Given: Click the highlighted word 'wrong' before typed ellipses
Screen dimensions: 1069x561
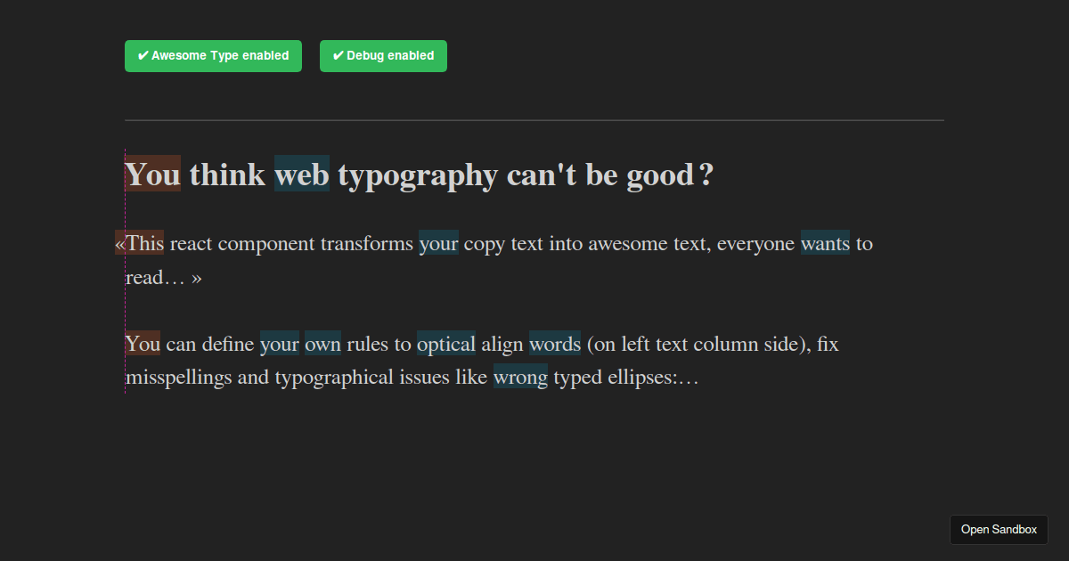Looking at the screenshot, I should tap(520, 377).
